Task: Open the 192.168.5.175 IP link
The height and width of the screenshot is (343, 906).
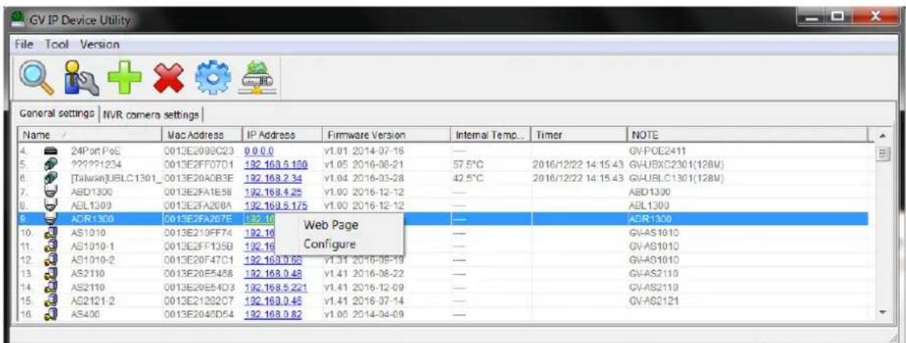Action: 276,205
